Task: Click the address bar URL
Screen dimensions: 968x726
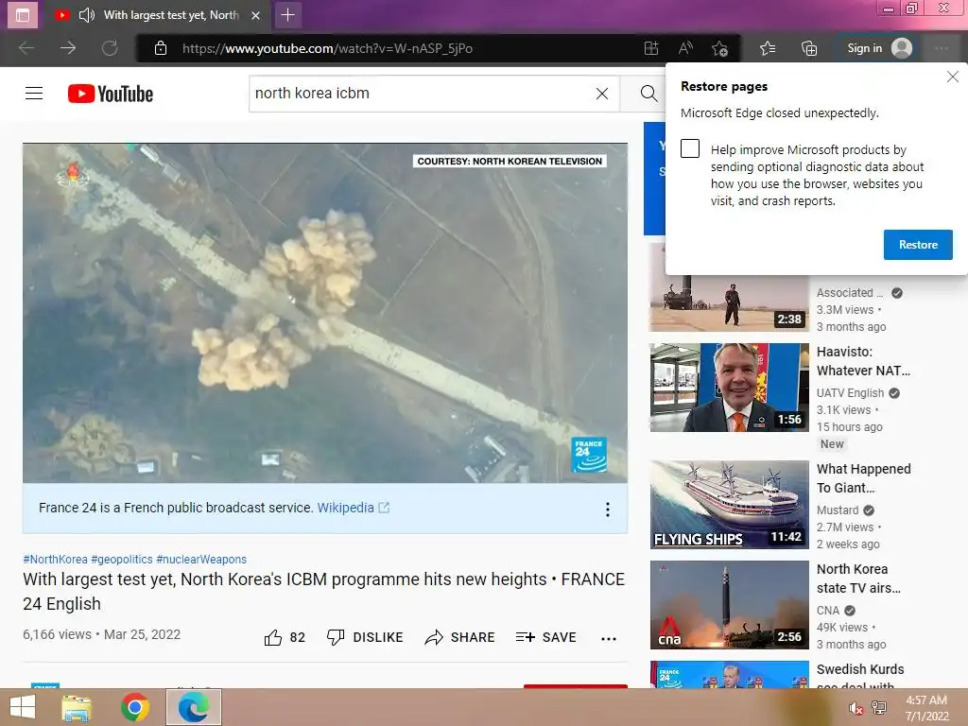Action: pyautogui.click(x=327, y=48)
